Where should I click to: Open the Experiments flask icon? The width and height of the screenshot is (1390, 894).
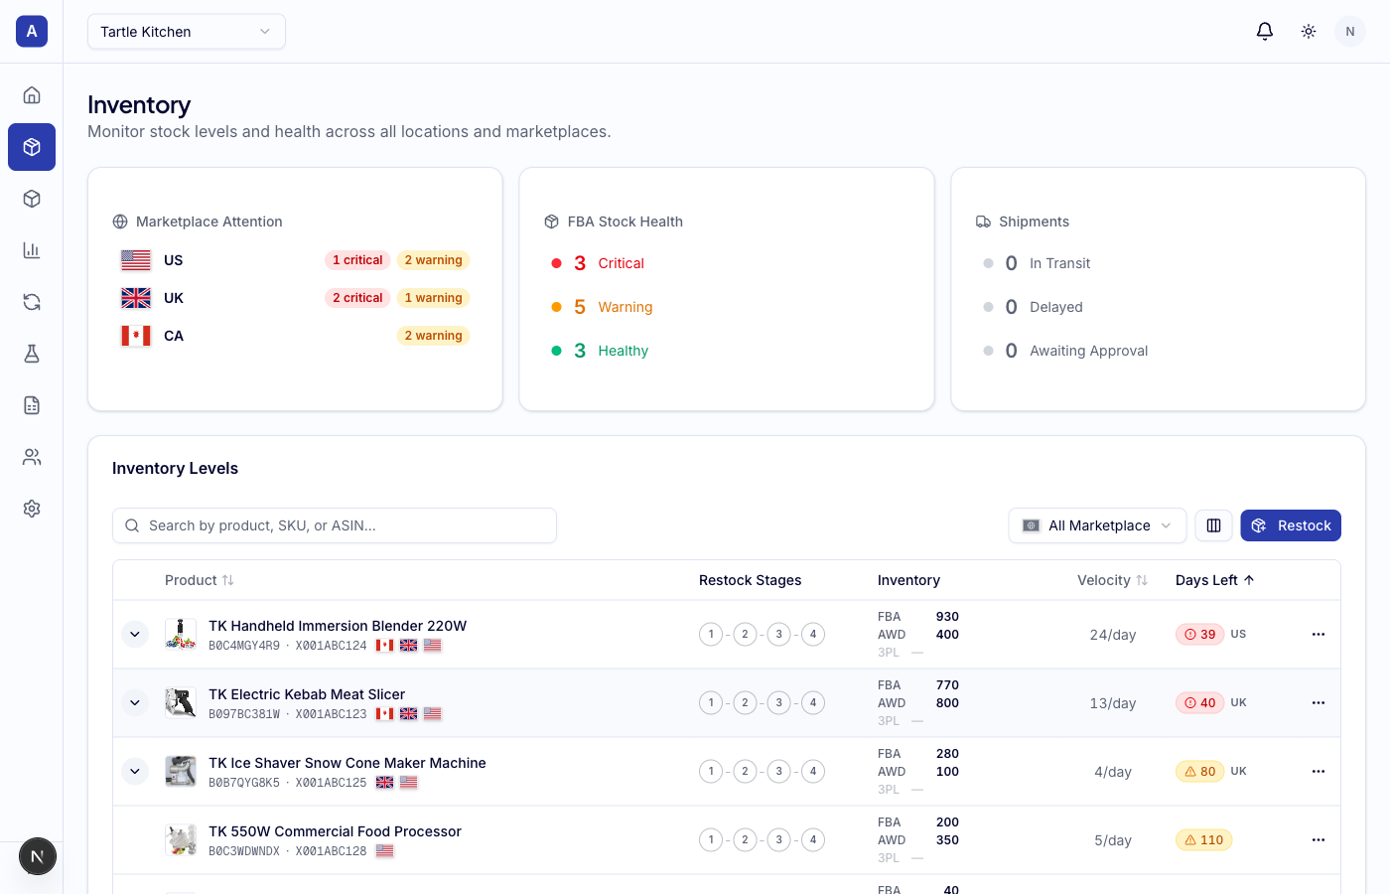tap(31, 353)
